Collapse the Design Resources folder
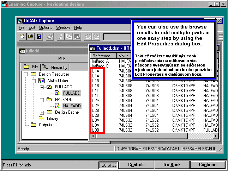Image resolution: width=228 pixels, height=171 pixels. pyautogui.click(x=26, y=74)
